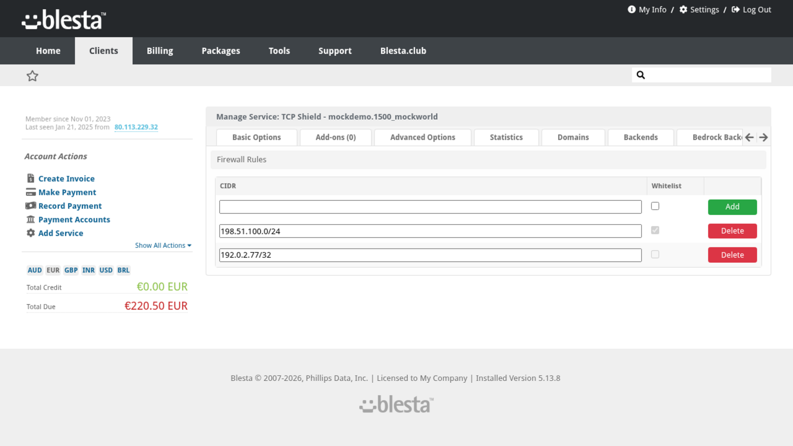This screenshot has width=793, height=446.
Task: Switch to Basic Options tab
Action: (256, 138)
